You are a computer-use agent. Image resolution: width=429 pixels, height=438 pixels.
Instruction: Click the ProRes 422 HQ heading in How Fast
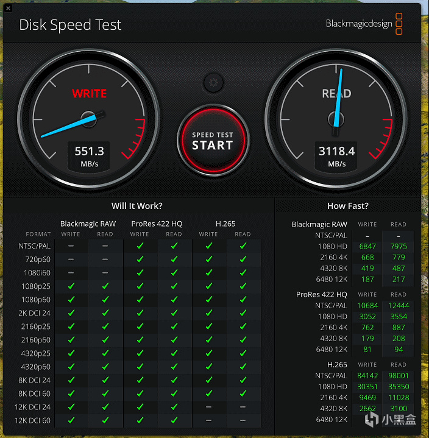click(321, 295)
